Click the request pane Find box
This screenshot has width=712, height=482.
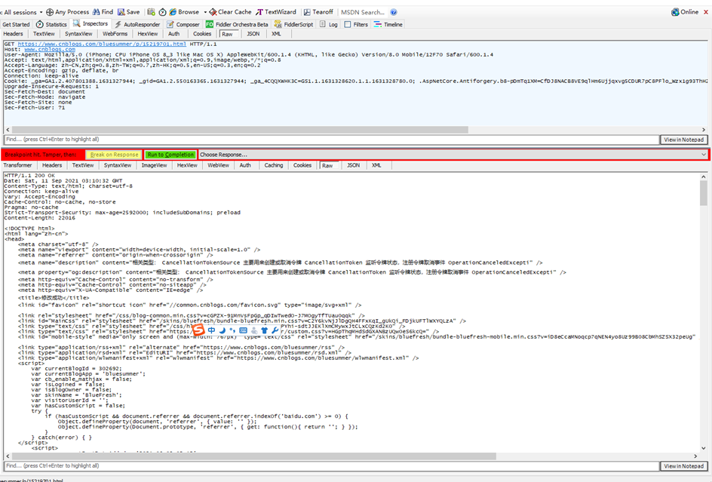pos(331,140)
